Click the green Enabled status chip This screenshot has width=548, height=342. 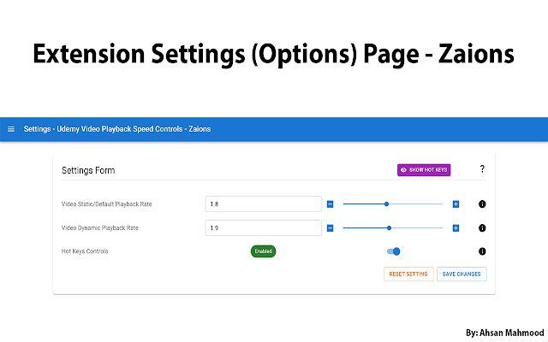[x=263, y=251]
